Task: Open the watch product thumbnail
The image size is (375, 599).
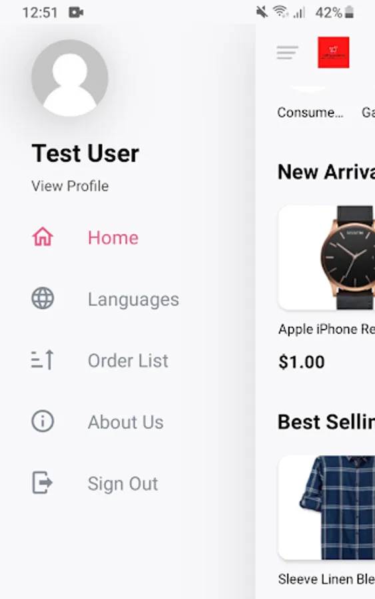Action: pos(327,258)
